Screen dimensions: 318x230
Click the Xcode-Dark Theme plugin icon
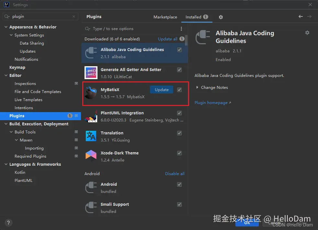point(91,155)
